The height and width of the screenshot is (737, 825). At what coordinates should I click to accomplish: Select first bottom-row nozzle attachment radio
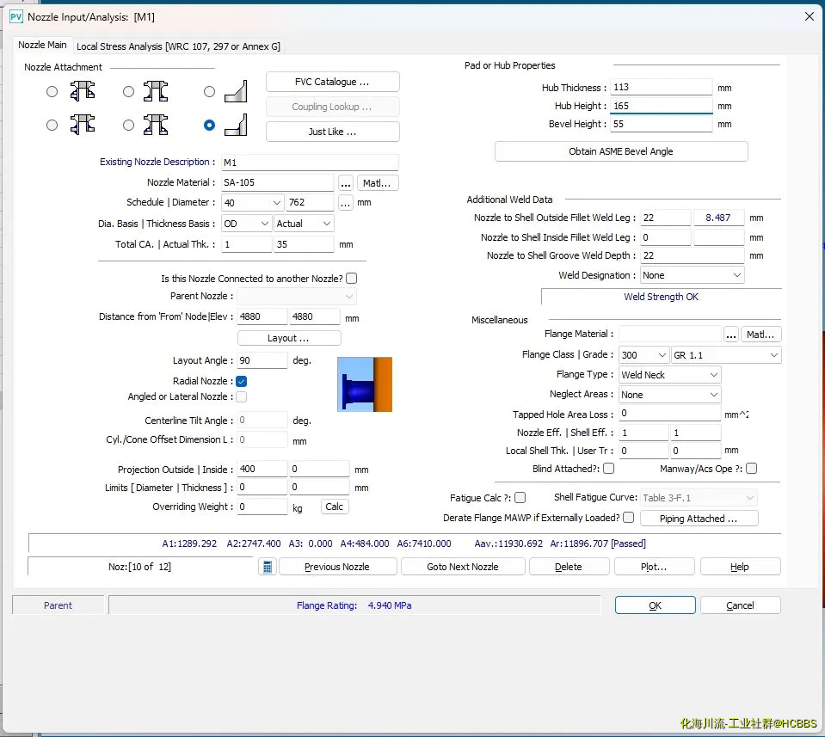tap(52, 126)
